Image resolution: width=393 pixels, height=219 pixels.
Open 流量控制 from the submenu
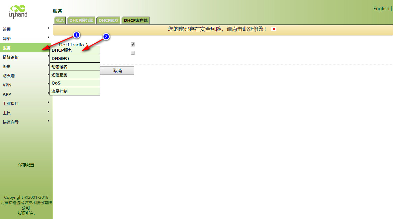pos(59,91)
